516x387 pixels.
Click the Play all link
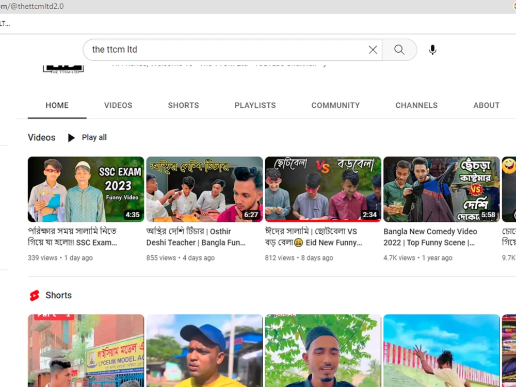94,138
